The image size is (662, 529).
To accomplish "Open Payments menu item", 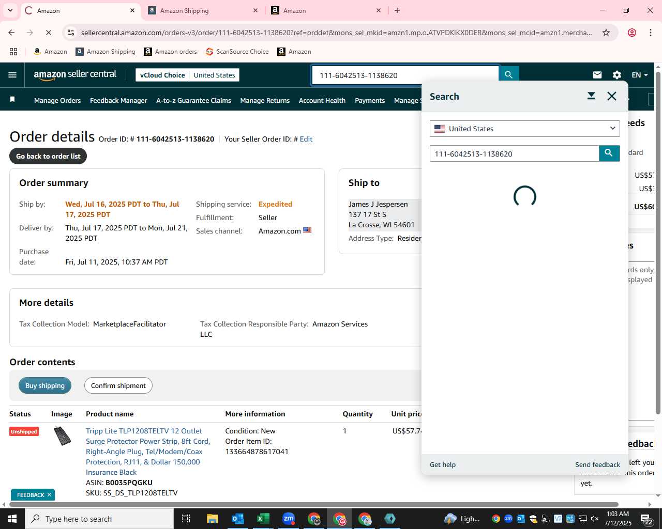I will tap(370, 100).
